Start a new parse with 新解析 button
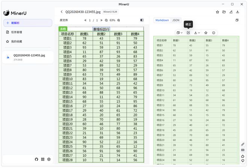 28,23
